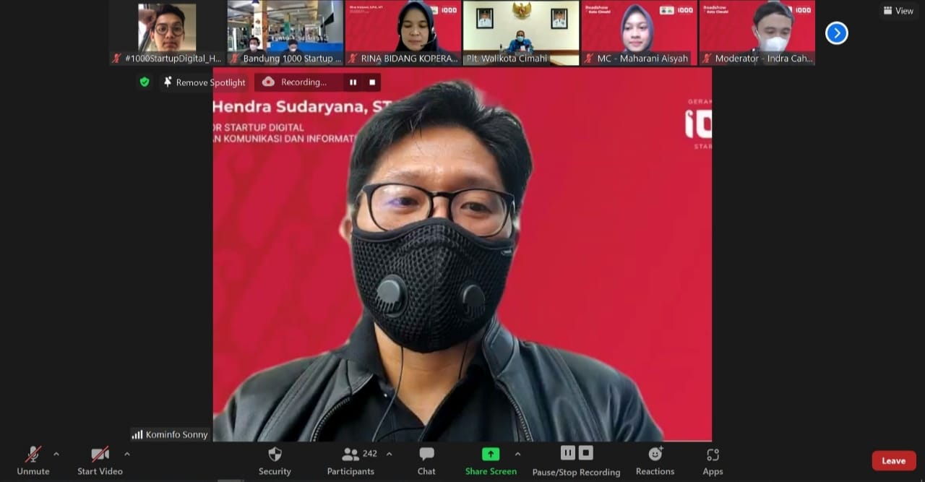Viewport: 925px width, 482px height.
Task: Click the 242 participants count
Action: coord(370,454)
